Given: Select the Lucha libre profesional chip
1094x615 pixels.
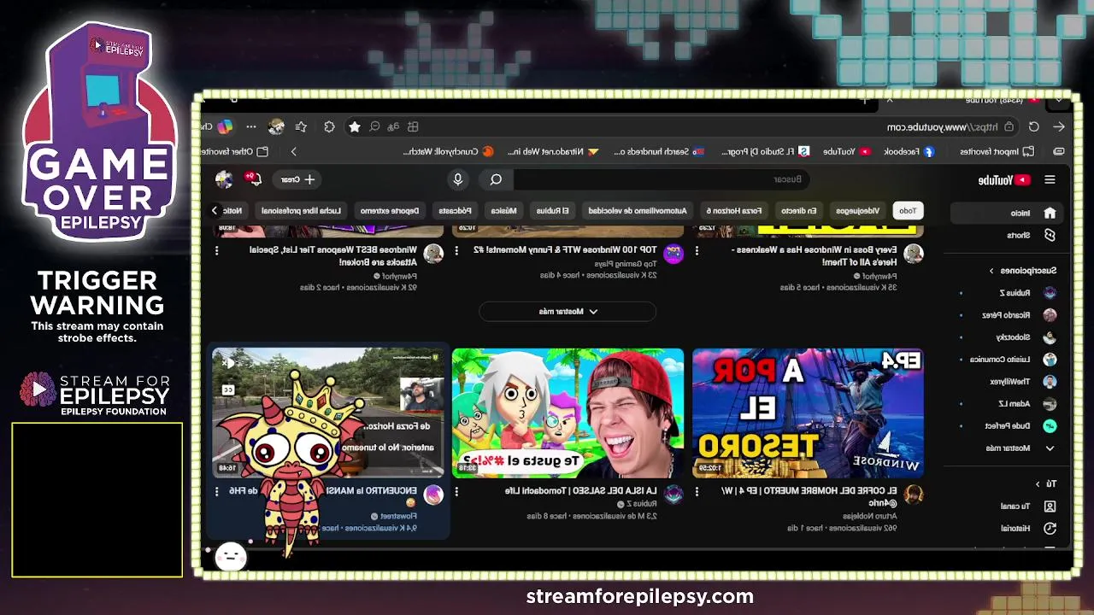Looking at the screenshot, I should pyautogui.click(x=301, y=210).
